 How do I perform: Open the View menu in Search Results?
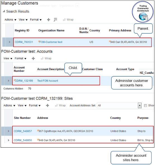click(x=23, y=20)
